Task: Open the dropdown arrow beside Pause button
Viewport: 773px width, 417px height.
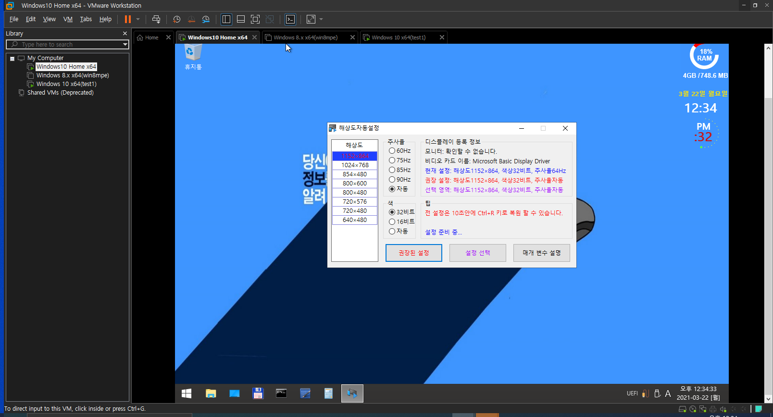Action: point(138,19)
